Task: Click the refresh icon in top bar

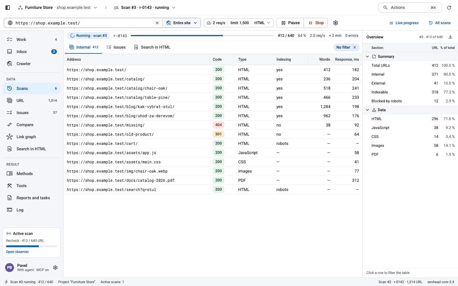Action: tap(449, 8)
